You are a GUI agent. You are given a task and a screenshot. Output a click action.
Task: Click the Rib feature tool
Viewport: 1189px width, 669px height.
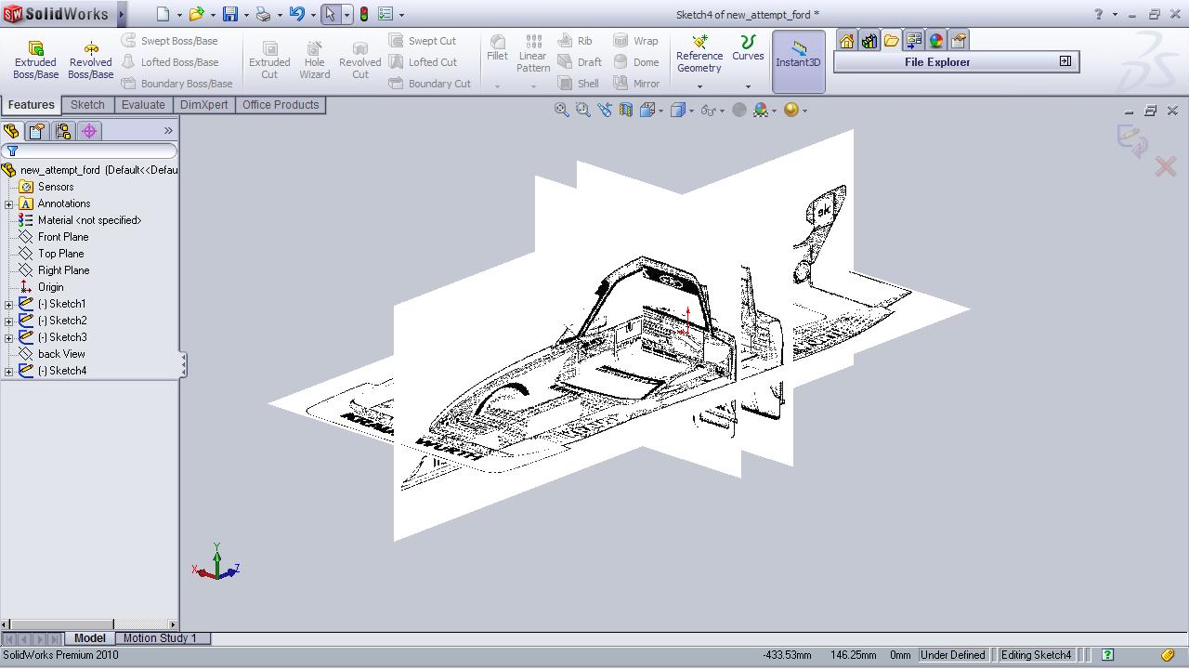576,41
